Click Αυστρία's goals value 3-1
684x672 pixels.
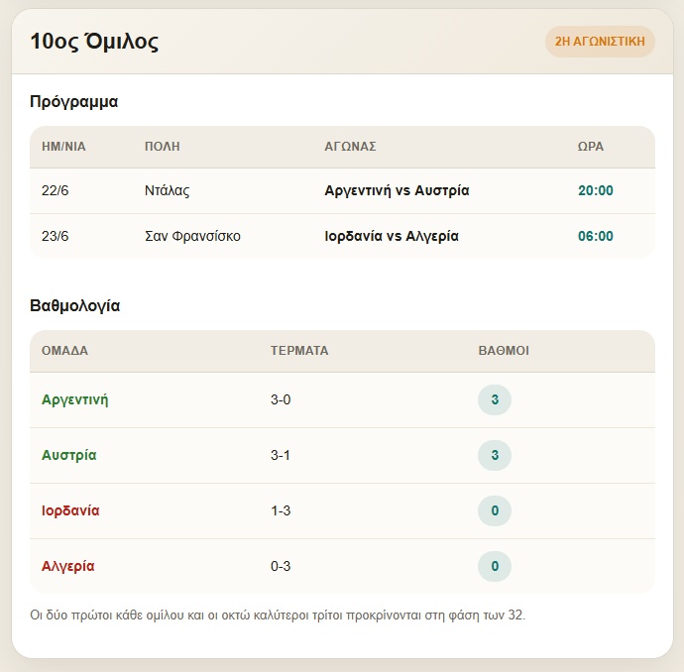pyautogui.click(x=281, y=455)
